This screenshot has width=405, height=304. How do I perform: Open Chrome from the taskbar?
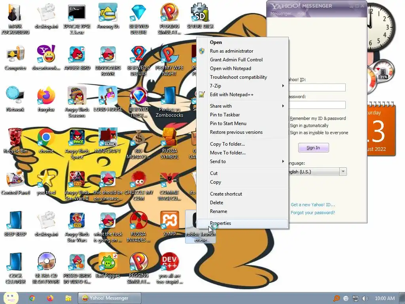[x=32, y=298]
